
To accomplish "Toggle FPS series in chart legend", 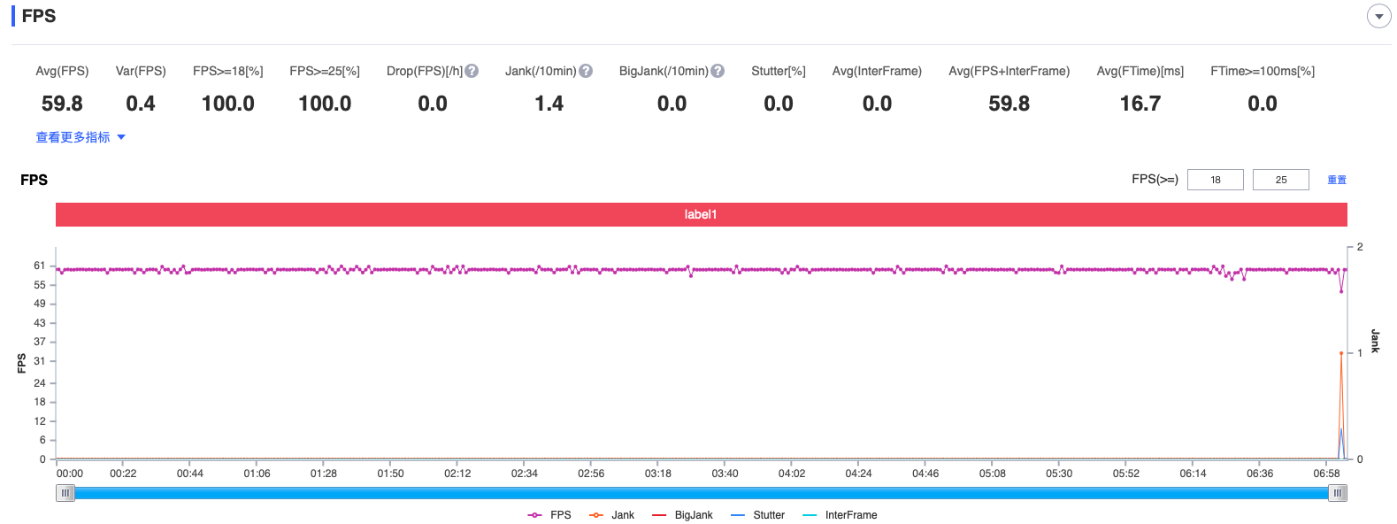I will point(549,515).
